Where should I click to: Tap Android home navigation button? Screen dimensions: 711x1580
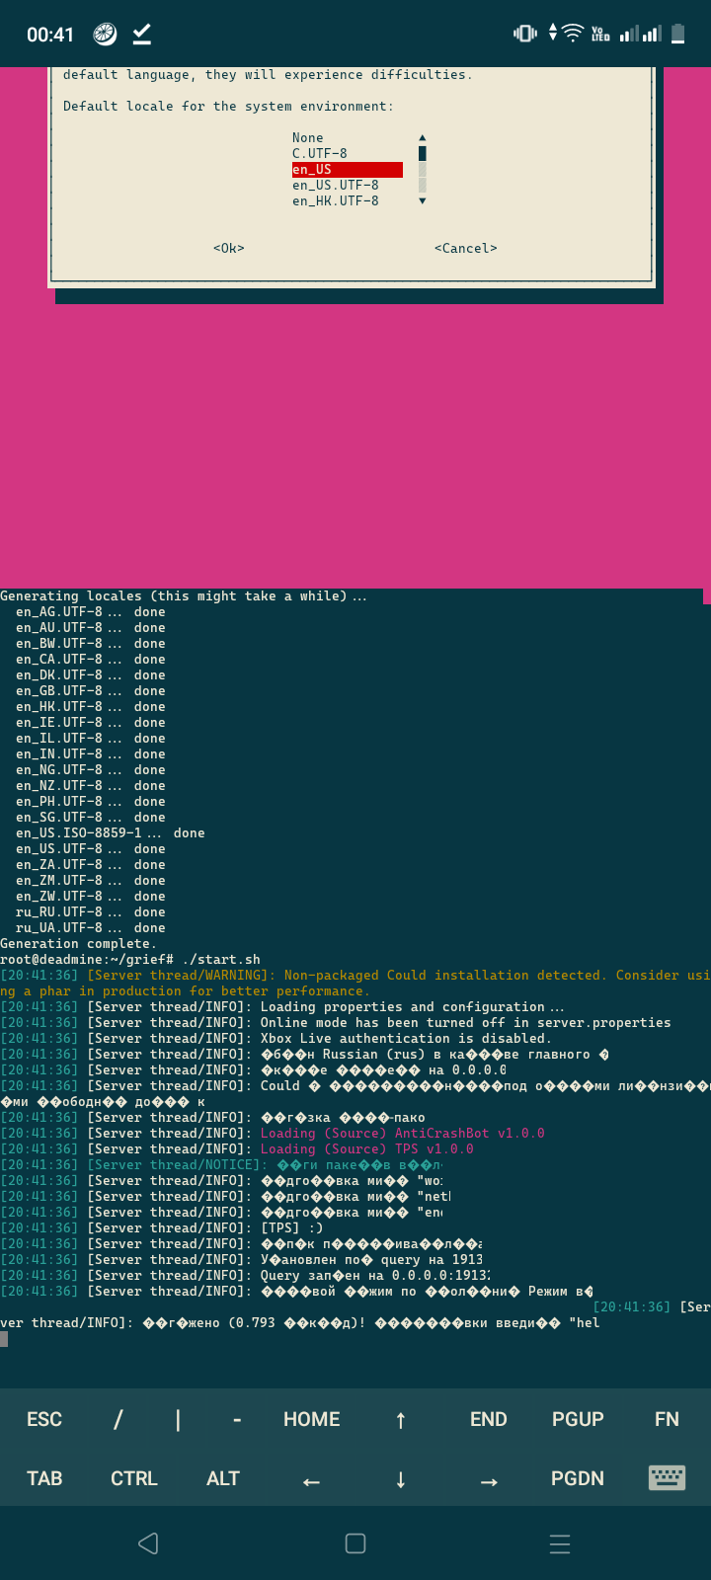click(355, 1543)
